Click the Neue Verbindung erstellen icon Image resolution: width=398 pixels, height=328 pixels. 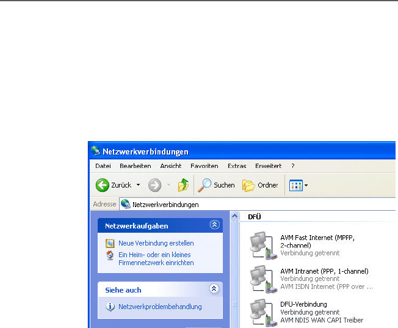coord(110,243)
